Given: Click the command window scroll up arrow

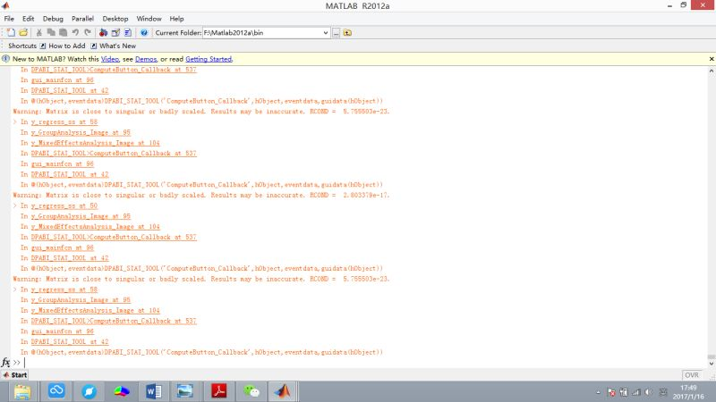Looking at the screenshot, I should tap(711, 71).
